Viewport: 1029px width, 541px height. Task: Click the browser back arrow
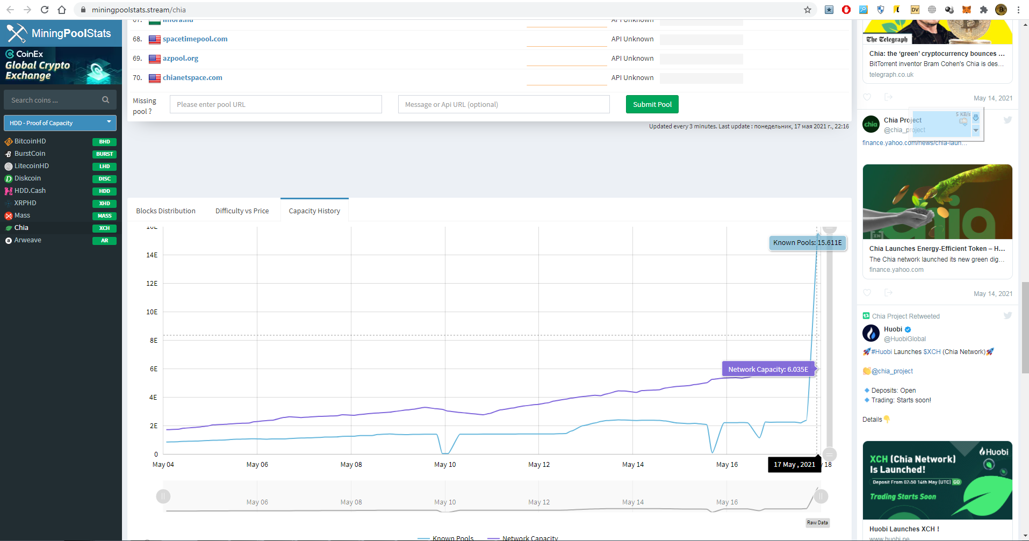point(10,10)
